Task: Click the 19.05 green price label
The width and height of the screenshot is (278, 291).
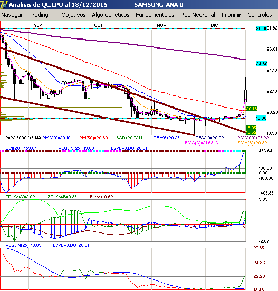Action: click(x=251, y=128)
